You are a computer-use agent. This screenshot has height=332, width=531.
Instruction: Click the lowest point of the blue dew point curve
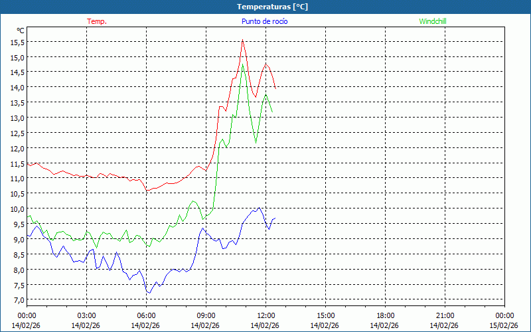click(x=149, y=293)
